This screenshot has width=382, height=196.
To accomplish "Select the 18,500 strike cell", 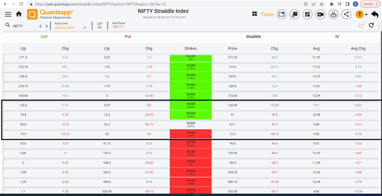I will [190, 105].
